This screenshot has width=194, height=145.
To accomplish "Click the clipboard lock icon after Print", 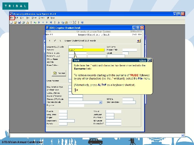I will (x=27, y=22).
